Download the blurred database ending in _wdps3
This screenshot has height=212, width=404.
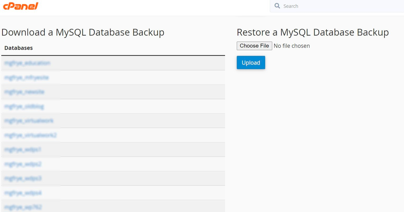click(23, 178)
